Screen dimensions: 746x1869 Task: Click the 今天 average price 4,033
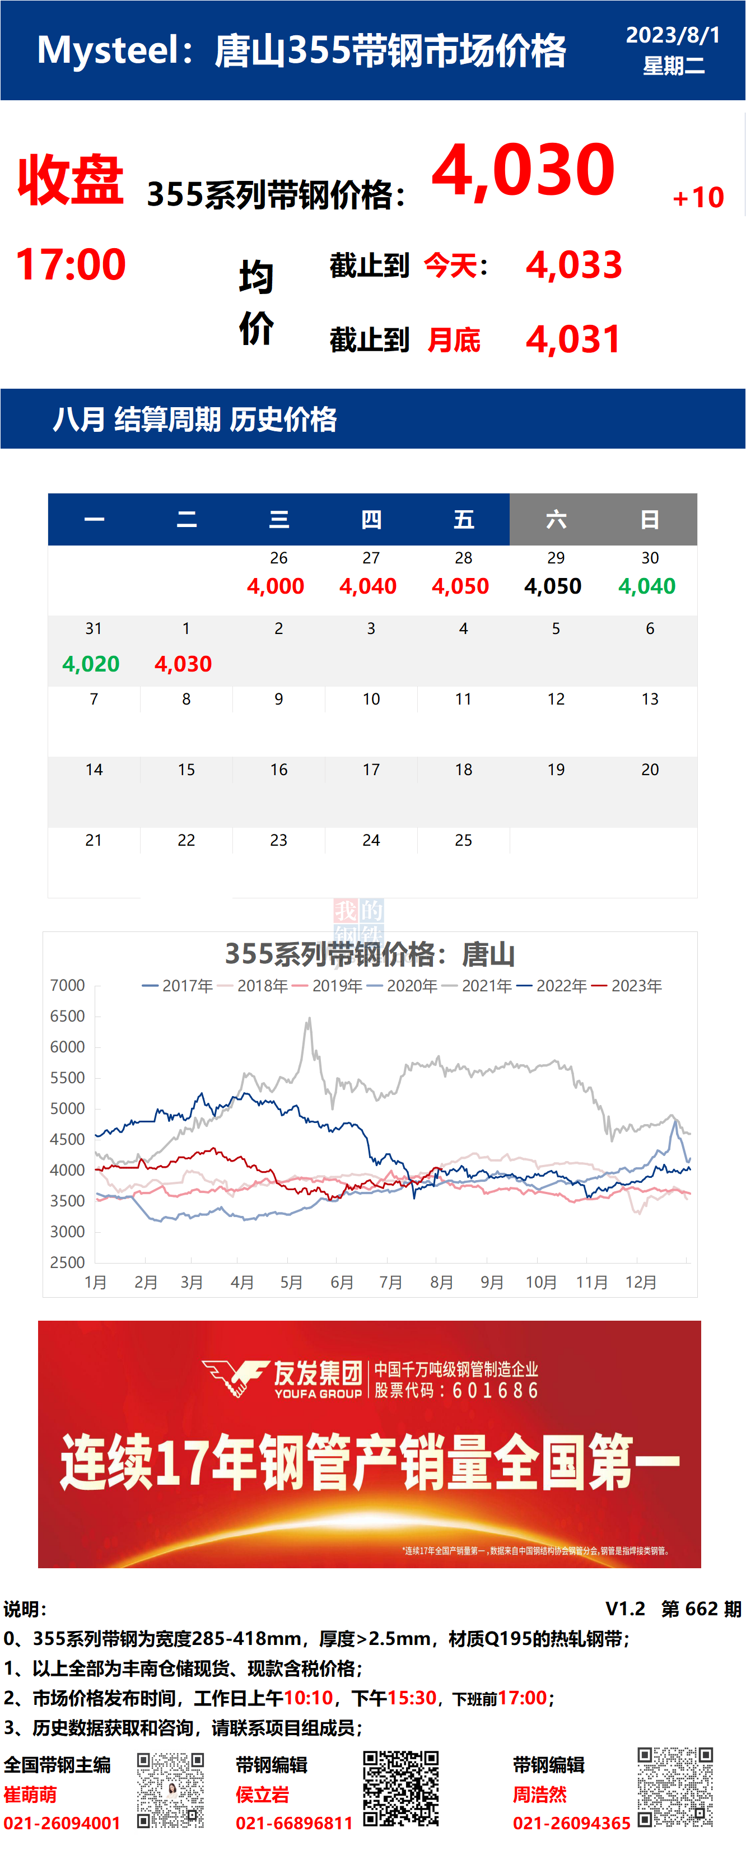click(x=574, y=265)
